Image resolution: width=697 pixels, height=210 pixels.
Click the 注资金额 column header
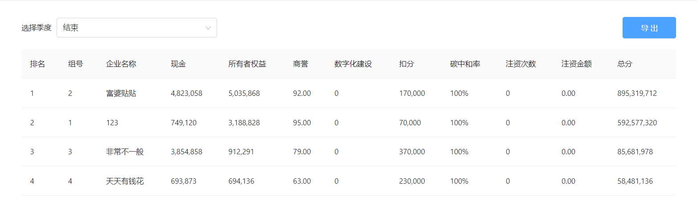tap(577, 64)
